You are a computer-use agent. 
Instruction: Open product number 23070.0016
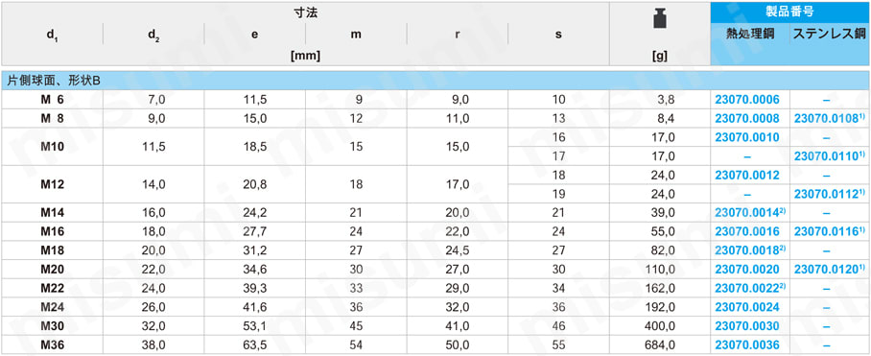[x=747, y=231]
